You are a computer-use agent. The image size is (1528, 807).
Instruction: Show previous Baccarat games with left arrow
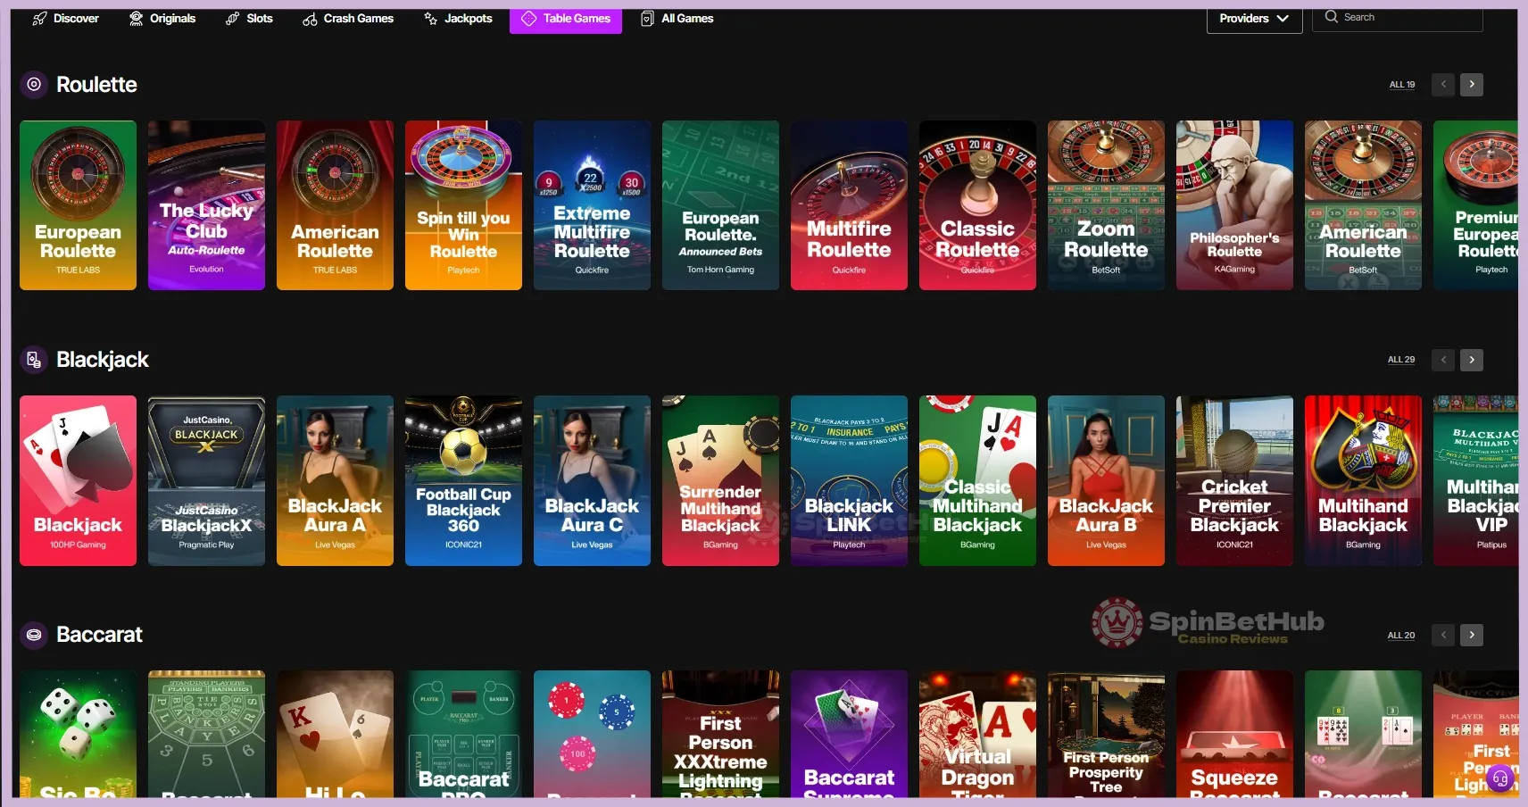[1443, 635]
